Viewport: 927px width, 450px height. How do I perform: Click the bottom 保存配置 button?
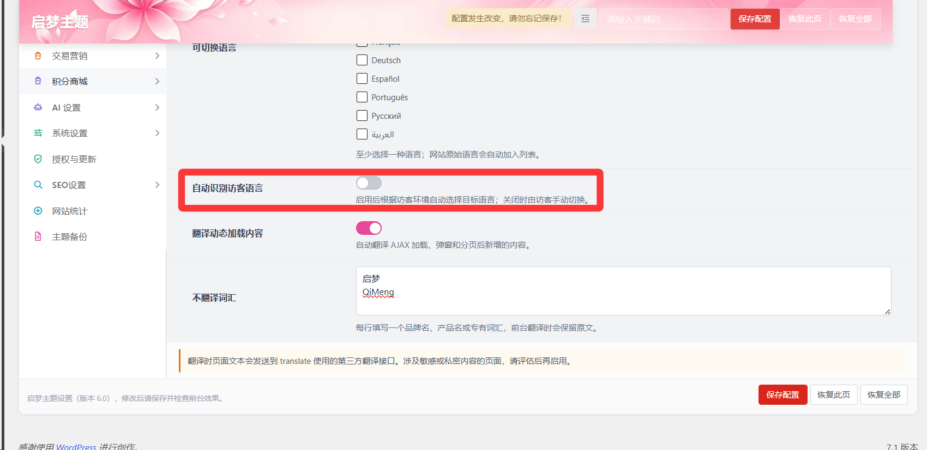[782, 395]
